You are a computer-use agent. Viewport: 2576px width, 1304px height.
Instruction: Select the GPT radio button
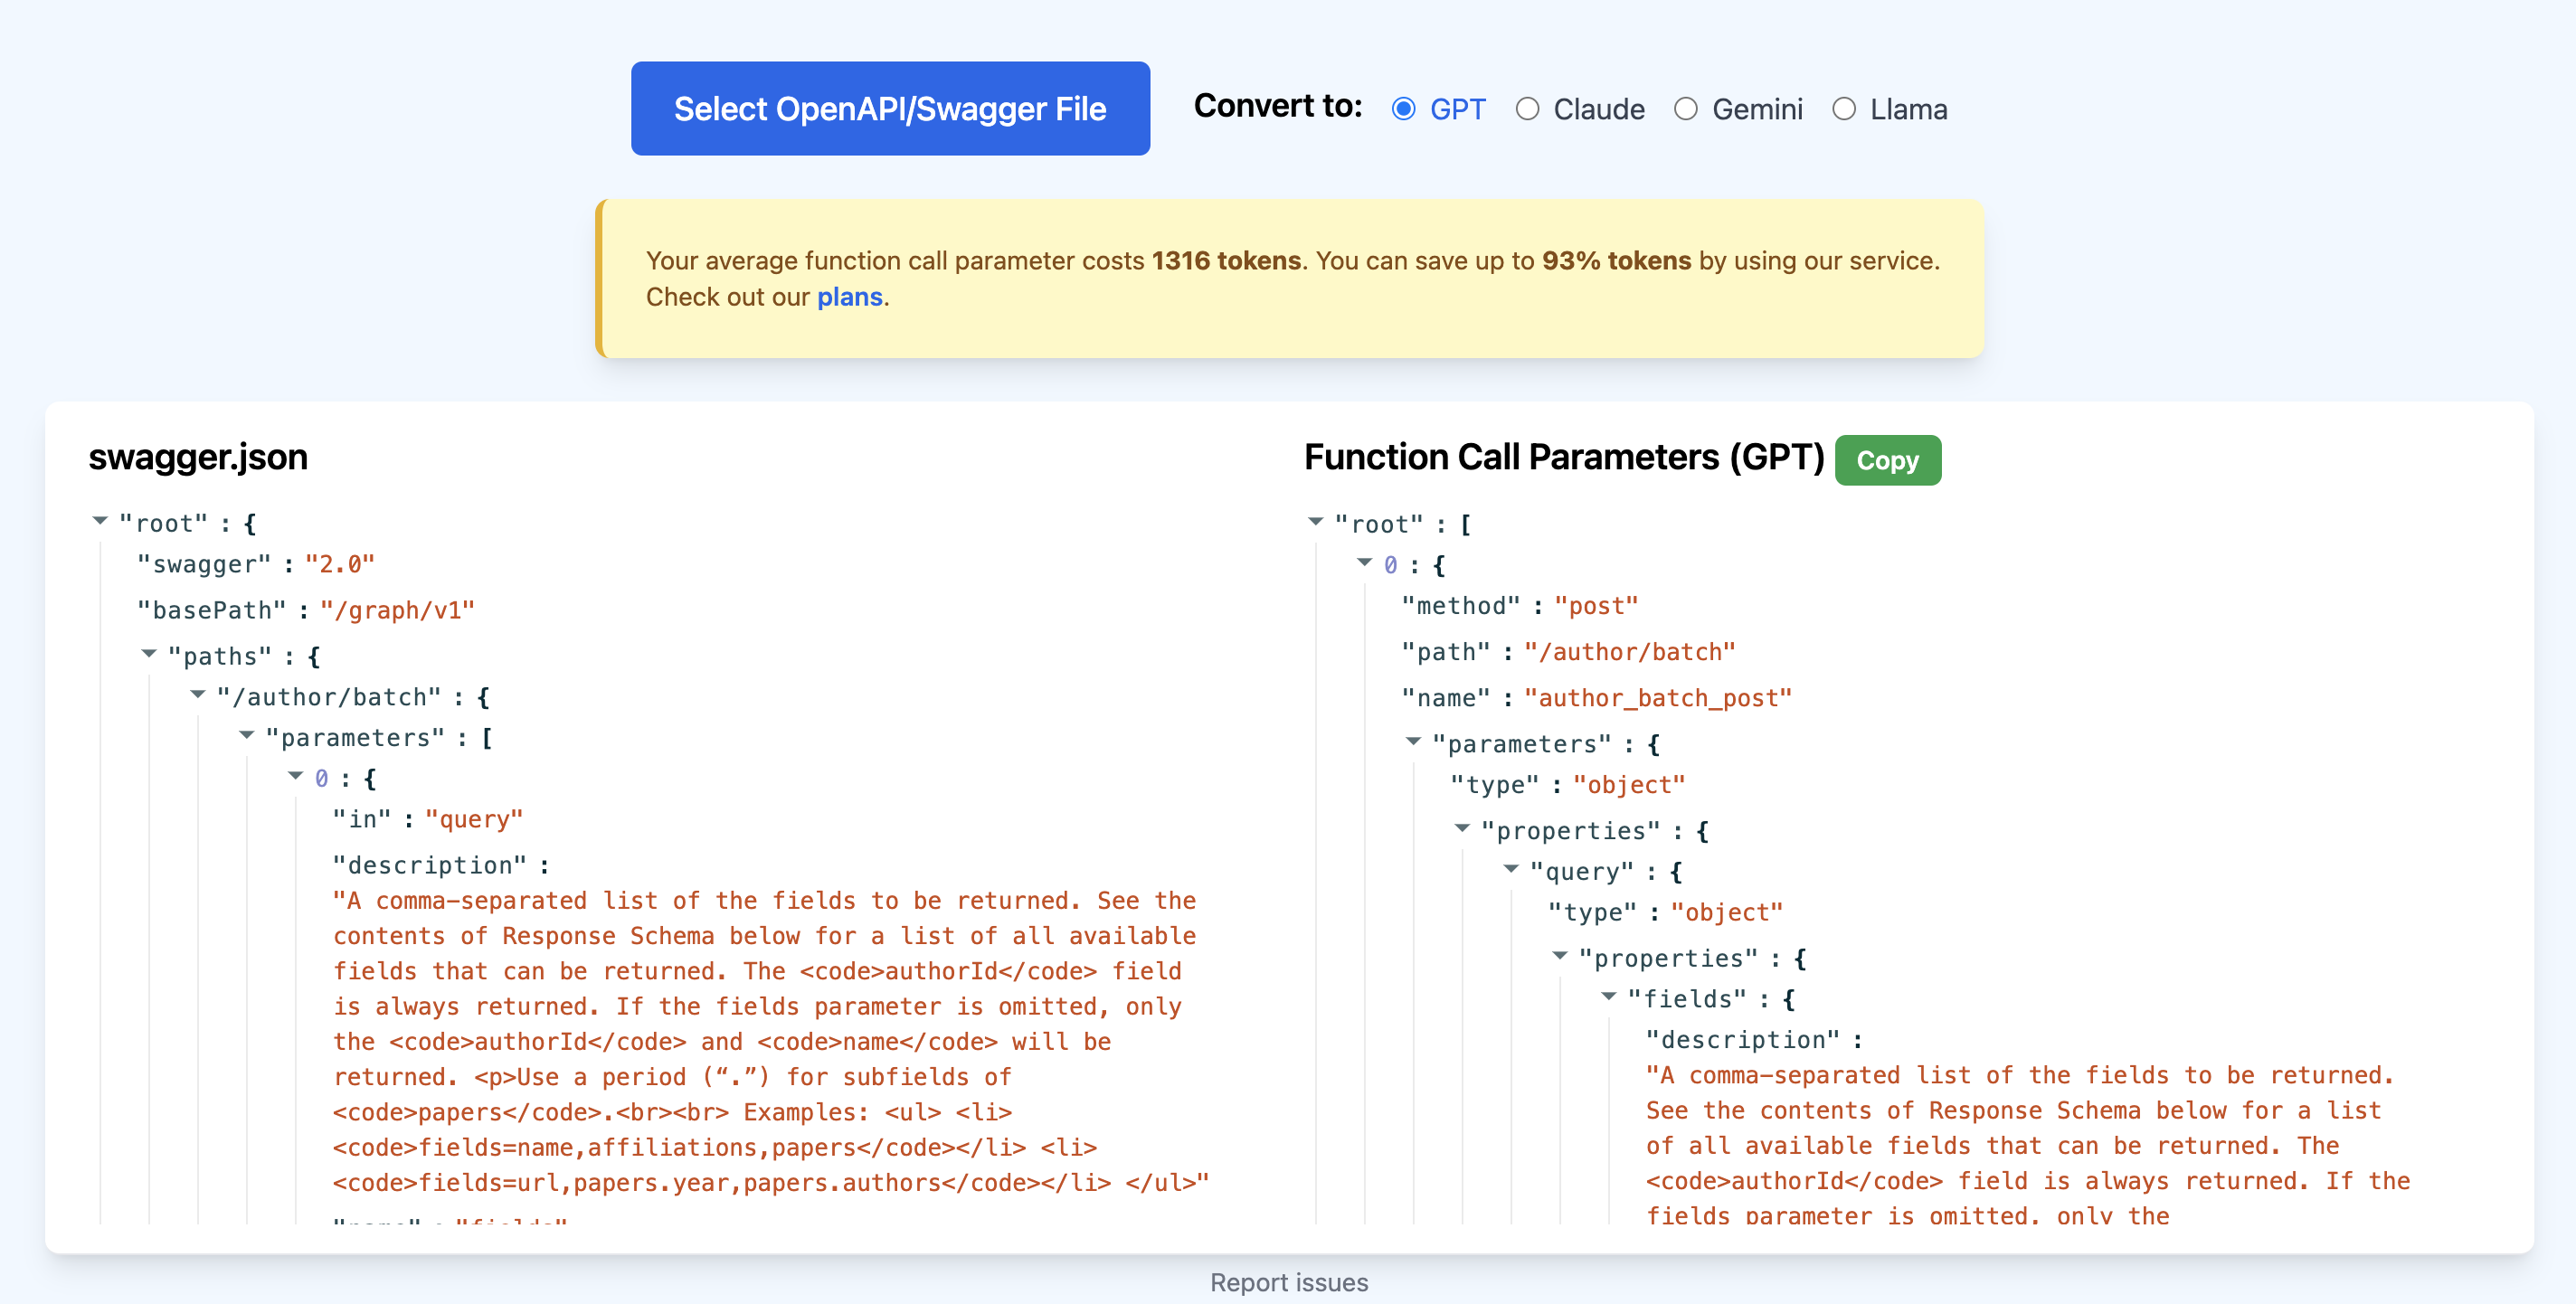pos(1403,109)
